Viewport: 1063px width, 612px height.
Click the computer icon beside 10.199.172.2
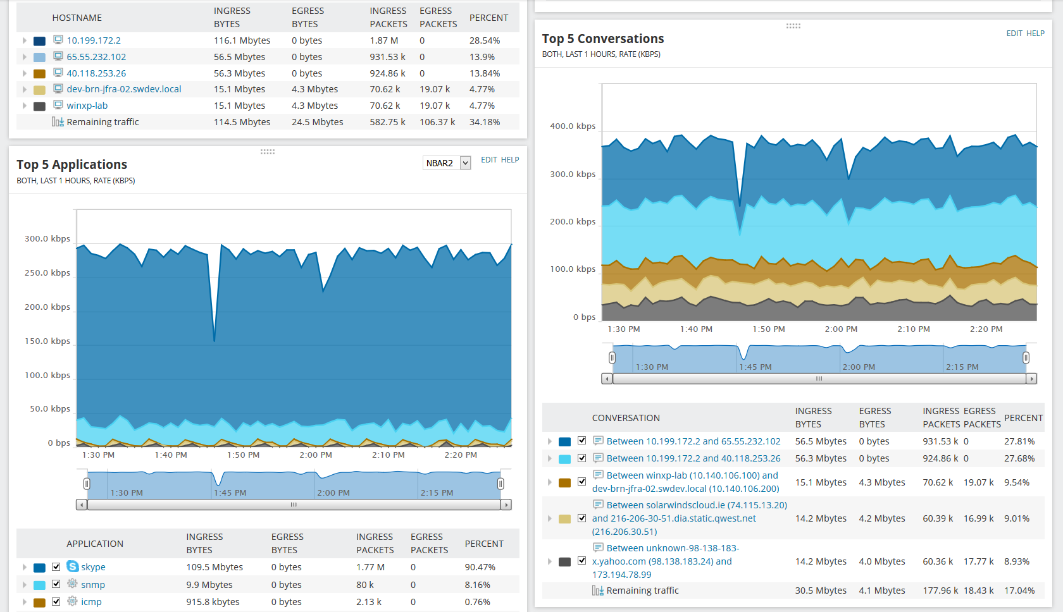coord(57,40)
